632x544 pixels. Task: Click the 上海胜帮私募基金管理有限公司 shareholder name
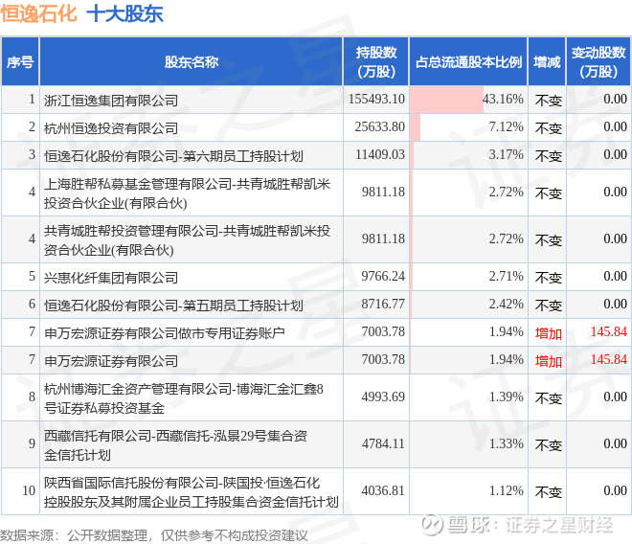(x=187, y=193)
